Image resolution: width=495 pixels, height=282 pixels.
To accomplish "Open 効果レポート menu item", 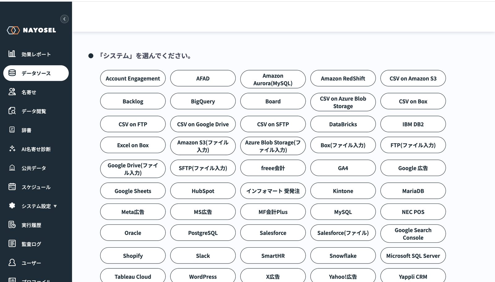I will 36,54.
